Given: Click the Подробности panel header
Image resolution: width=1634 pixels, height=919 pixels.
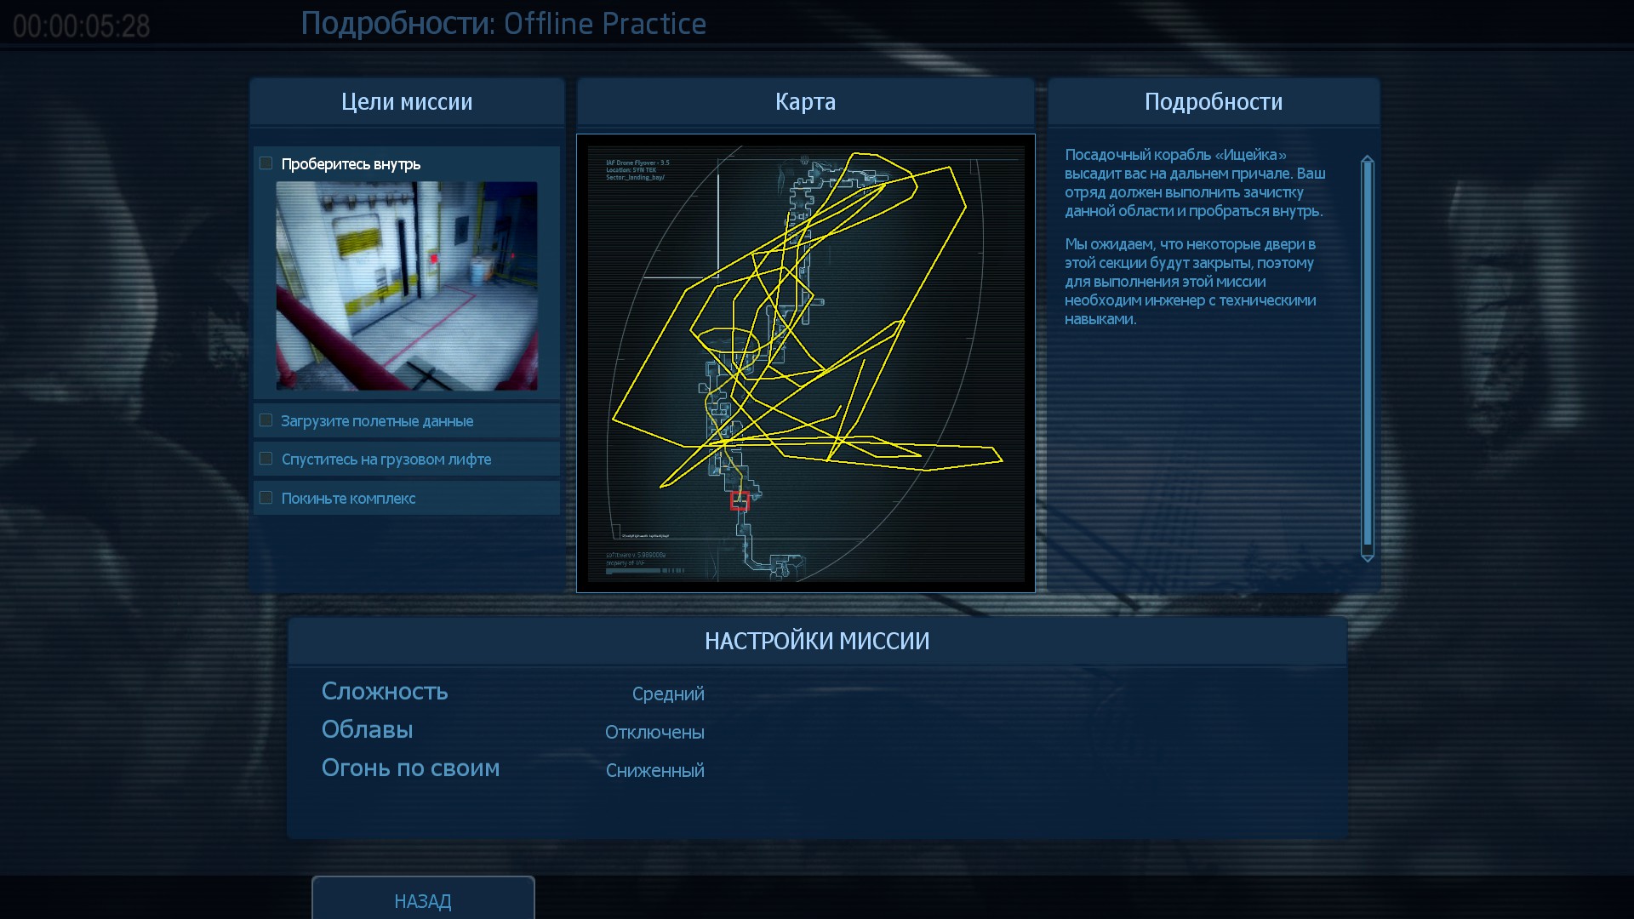Looking at the screenshot, I should tap(1213, 102).
